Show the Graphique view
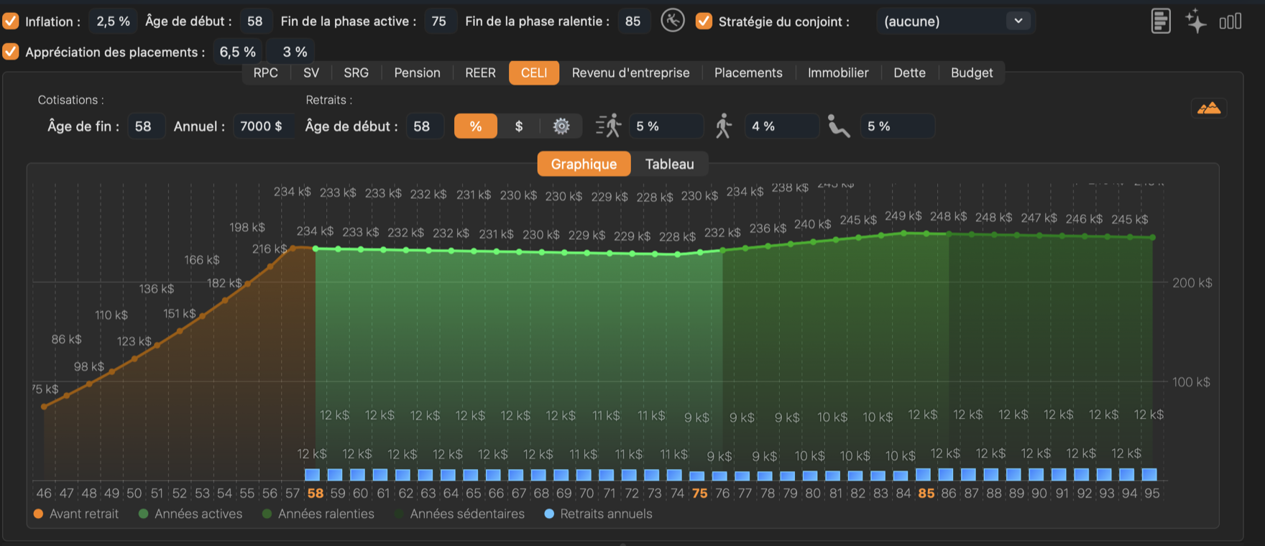The height and width of the screenshot is (546, 1265). (584, 164)
